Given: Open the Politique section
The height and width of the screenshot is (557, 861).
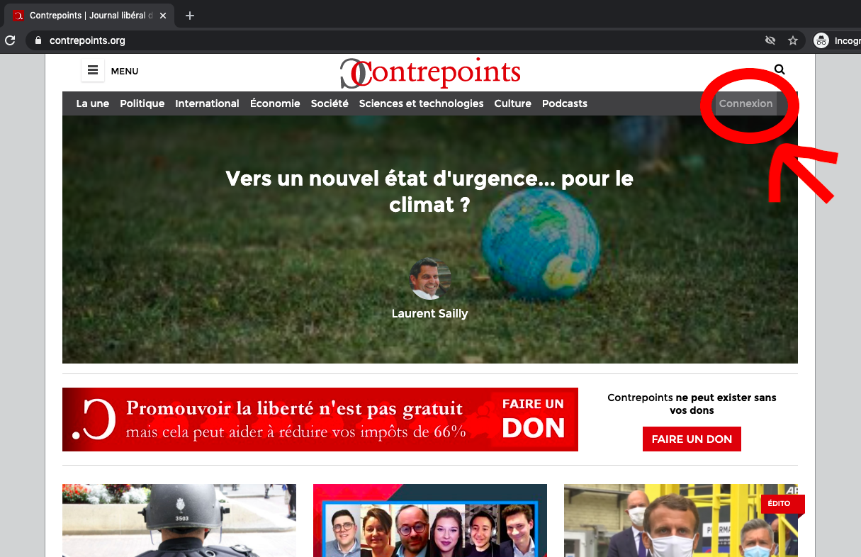Looking at the screenshot, I should point(142,103).
